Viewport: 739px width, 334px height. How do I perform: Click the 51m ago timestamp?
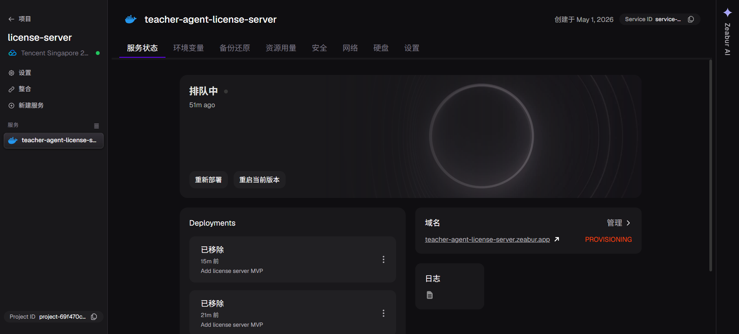click(x=202, y=105)
